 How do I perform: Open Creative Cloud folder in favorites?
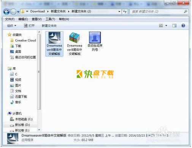[x=23, y=40]
